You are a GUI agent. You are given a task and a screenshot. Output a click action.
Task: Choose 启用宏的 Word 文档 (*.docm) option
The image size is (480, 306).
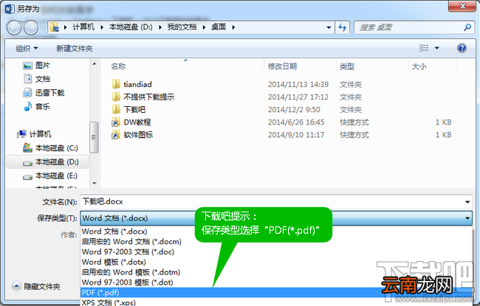pos(131,242)
